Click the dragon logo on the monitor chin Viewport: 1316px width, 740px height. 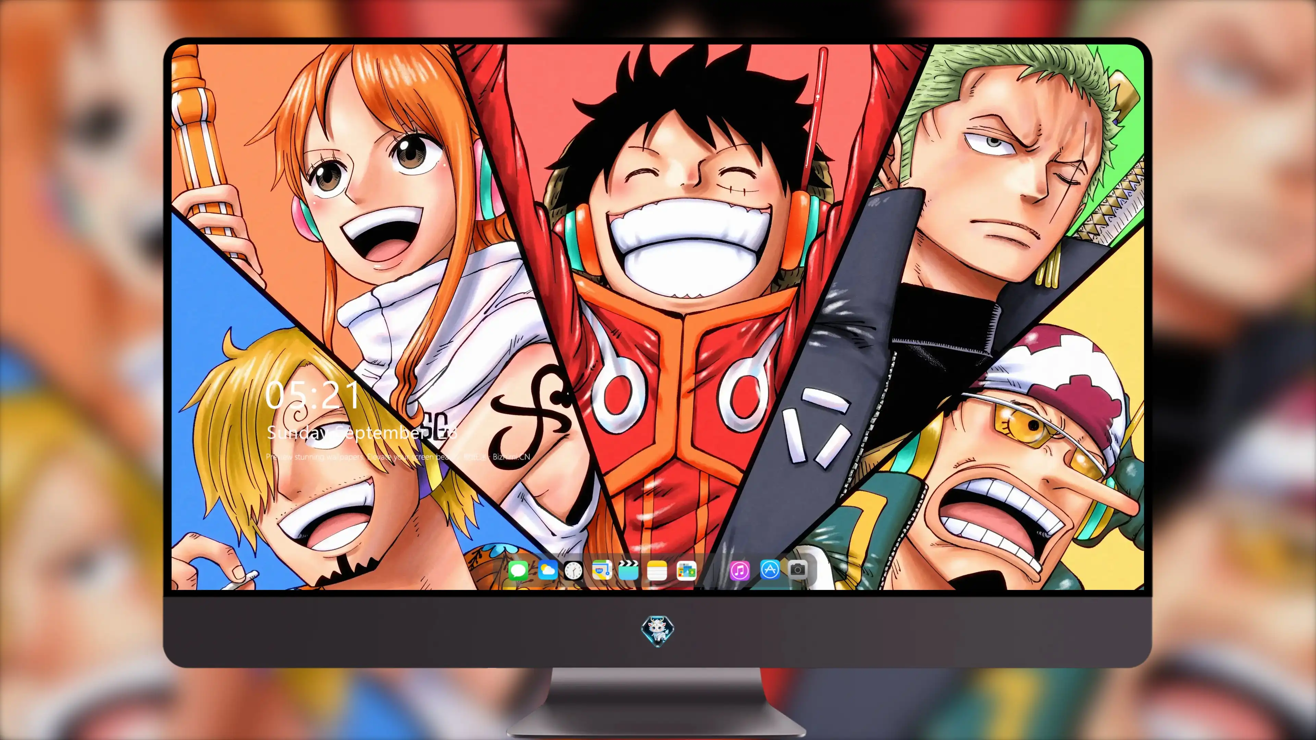click(658, 631)
